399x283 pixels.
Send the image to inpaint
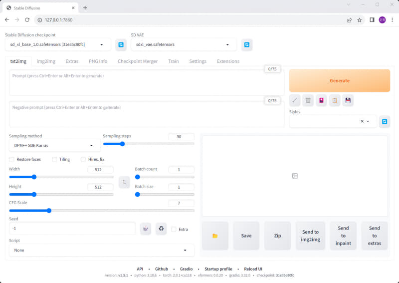(343, 236)
